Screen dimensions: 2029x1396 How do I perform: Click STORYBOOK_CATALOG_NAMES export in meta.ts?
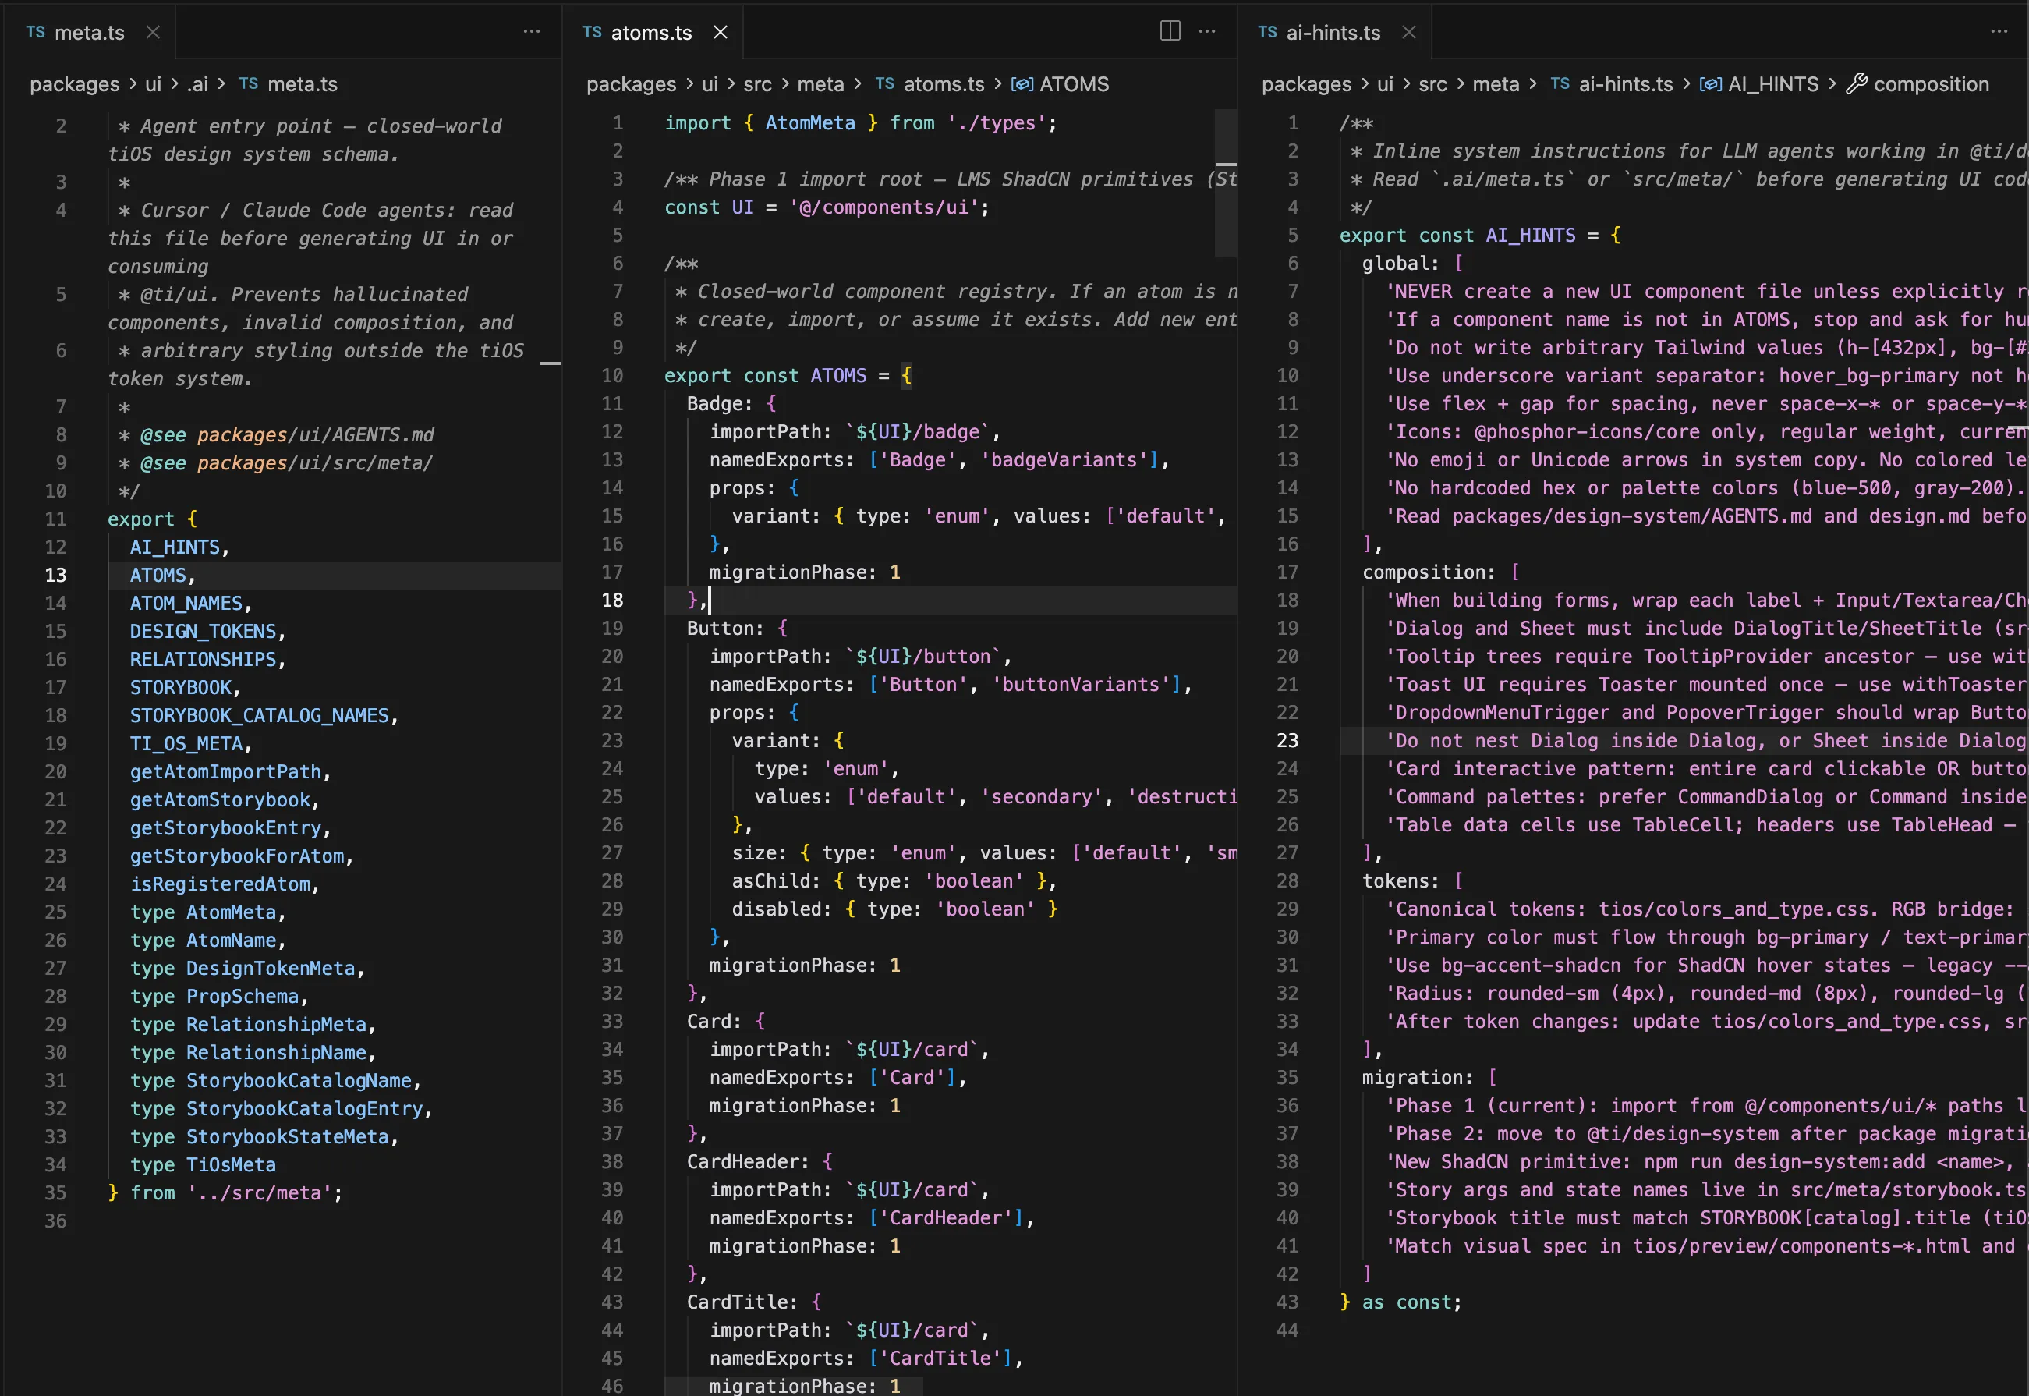[259, 715]
